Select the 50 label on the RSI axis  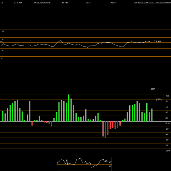click(2, 45)
